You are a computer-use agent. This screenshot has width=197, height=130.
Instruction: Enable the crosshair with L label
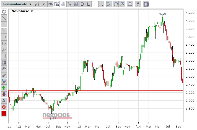[101, 4]
